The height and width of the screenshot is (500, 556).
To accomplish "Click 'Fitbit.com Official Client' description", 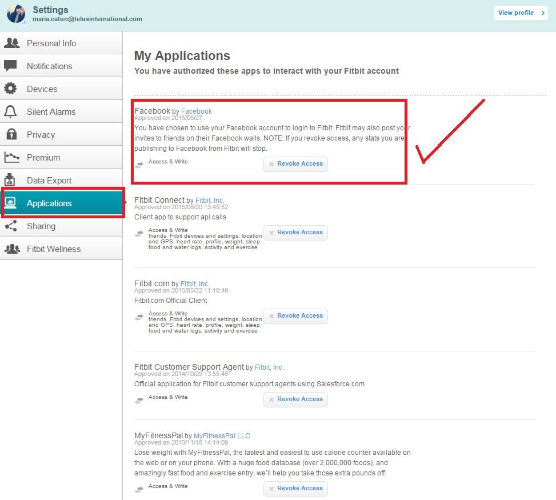I will (x=170, y=301).
